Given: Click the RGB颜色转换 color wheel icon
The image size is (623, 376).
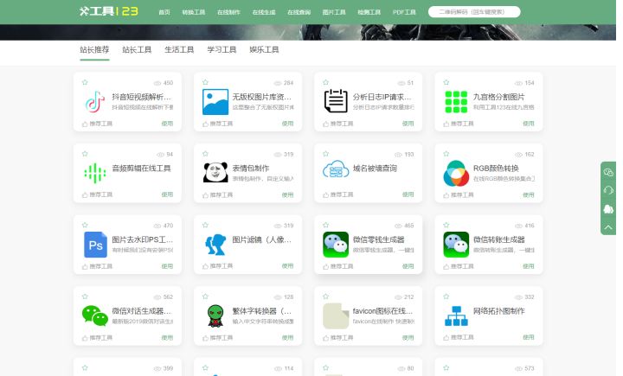Looking at the screenshot, I should pos(456,173).
